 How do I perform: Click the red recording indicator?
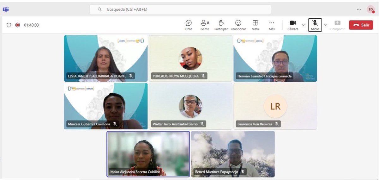(18, 25)
